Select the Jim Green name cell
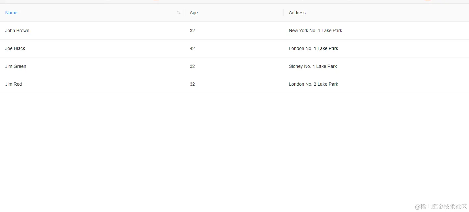The height and width of the screenshot is (212, 469). point(16,66)
